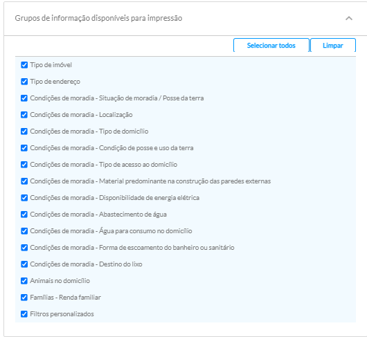
Task: Uncheck Tipo de imóvel checkbox
Action: coord(24,65)
